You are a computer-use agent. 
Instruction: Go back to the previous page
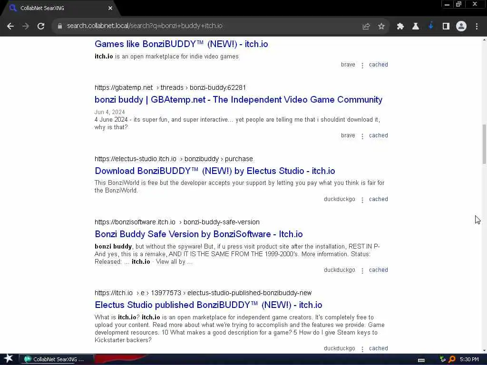pyautogui.click(x=10, y=26)
